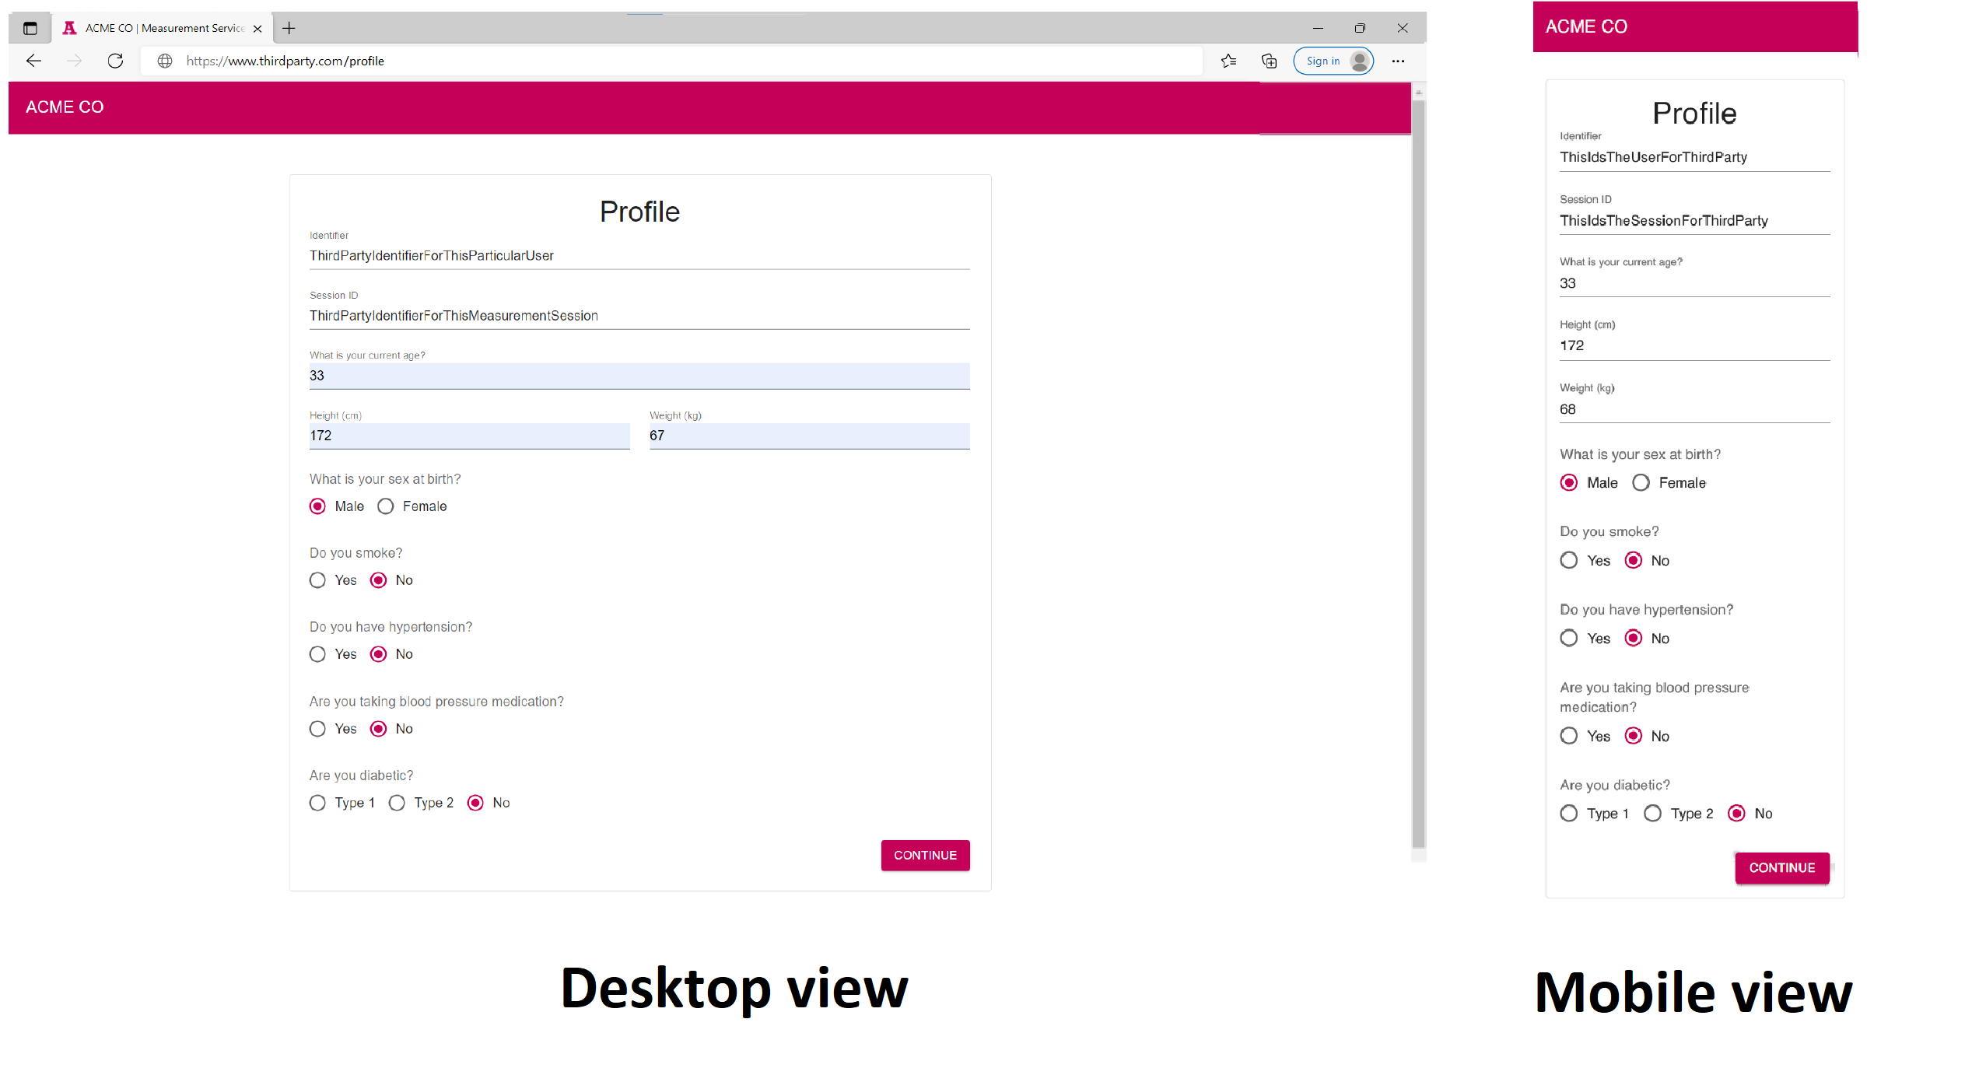Reload the current page
This screenshot has height=1089, width=1965.
click(x=115, y=61)
